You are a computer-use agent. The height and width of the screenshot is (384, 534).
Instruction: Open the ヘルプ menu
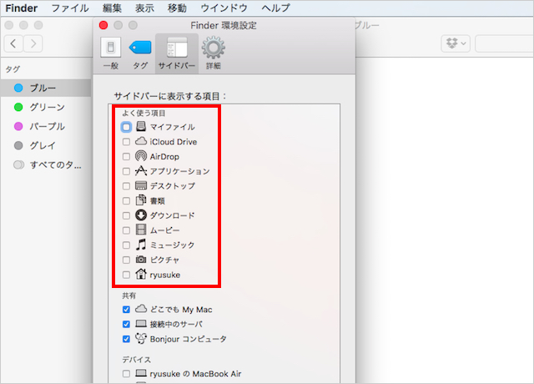276,8
